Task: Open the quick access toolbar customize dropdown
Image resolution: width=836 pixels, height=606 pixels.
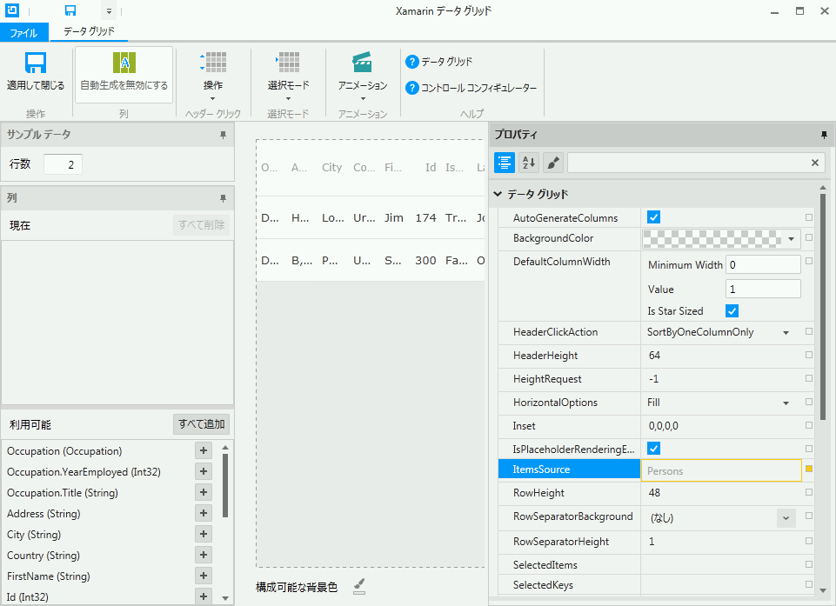Action: 109,10
